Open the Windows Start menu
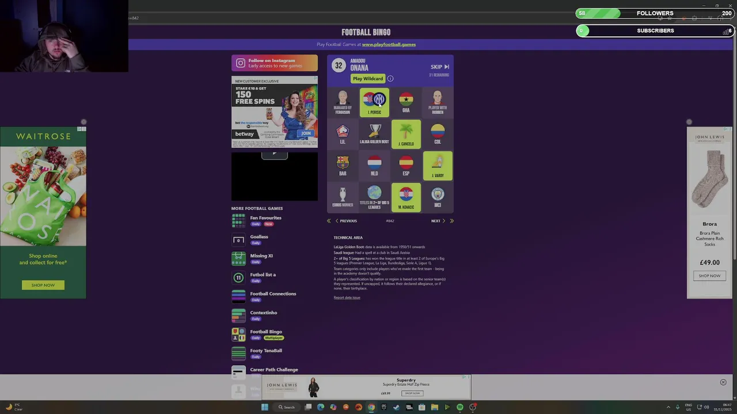 pyautogui.click(x=265, y=407)
